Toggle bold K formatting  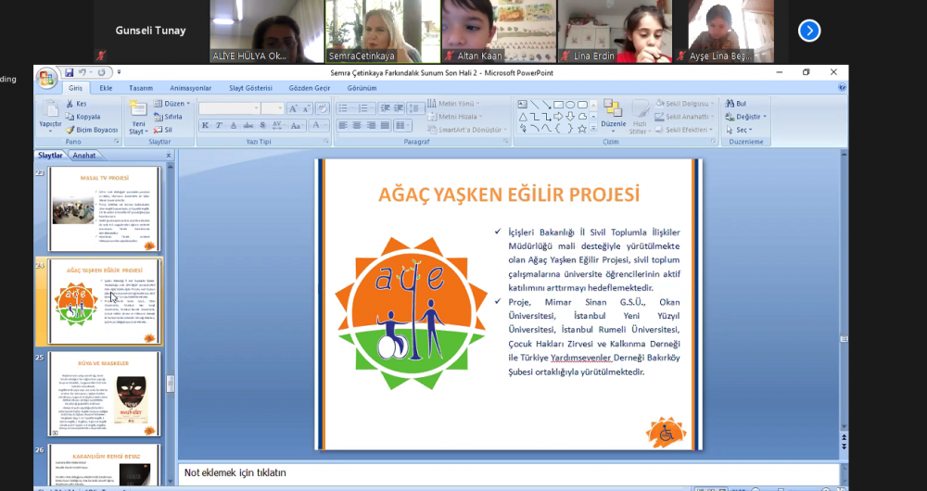pyautogui.click(x=205, y=125)
